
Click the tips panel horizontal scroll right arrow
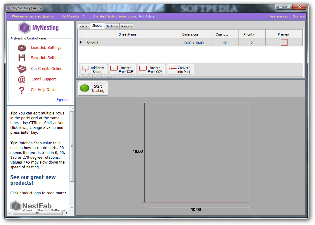[67, 213]
